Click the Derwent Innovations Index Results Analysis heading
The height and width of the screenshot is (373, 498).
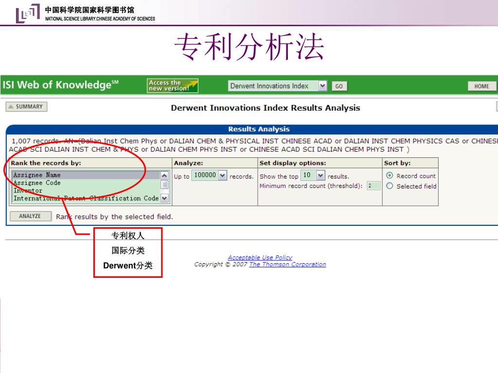click(266, 108)
